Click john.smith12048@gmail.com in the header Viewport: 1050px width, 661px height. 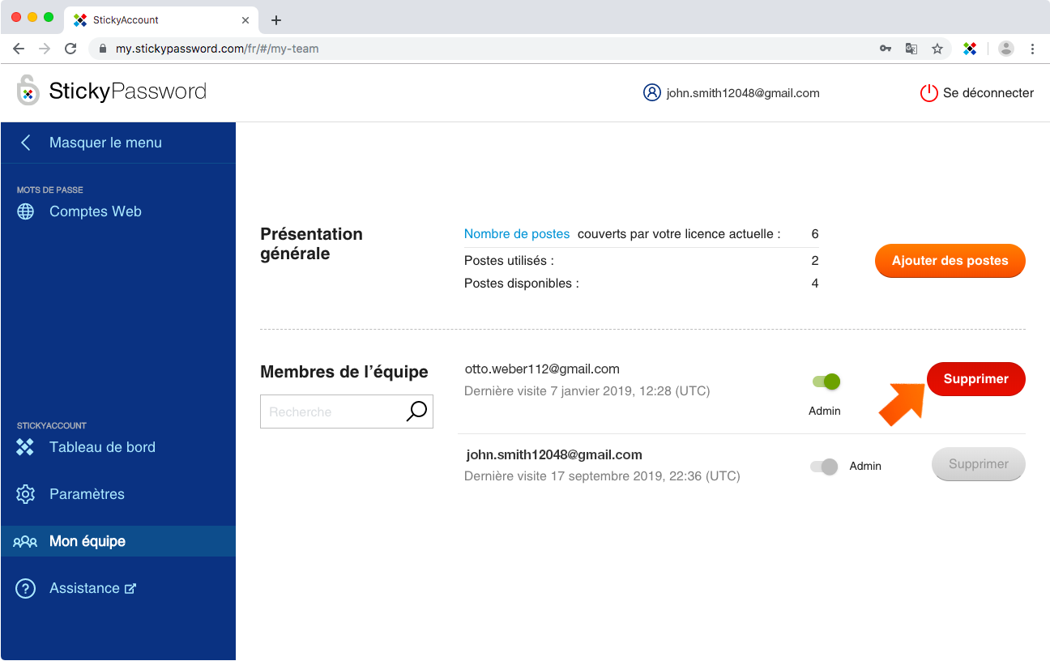743,93
